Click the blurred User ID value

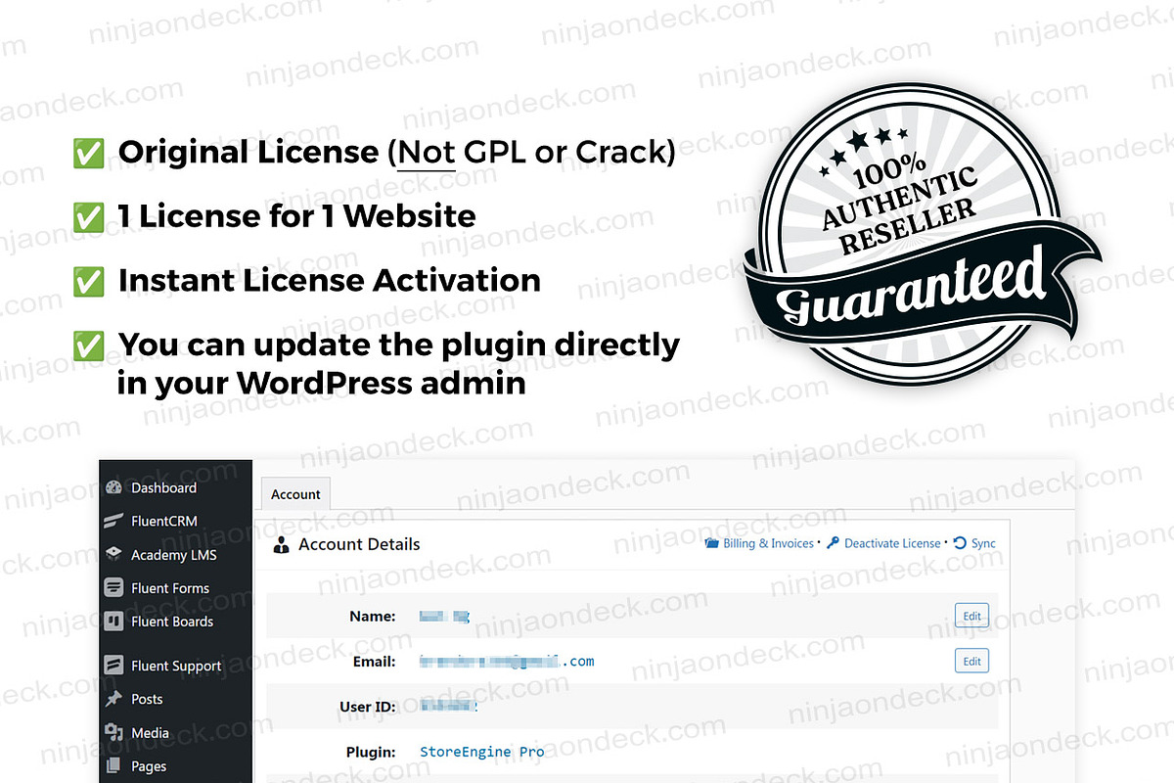448,706
